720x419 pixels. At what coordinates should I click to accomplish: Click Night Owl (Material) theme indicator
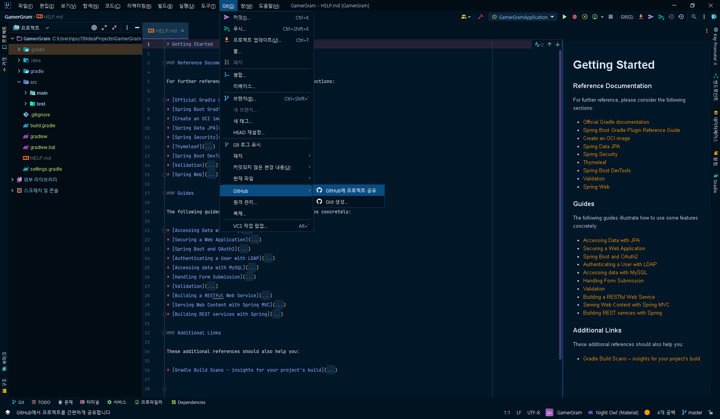point(613,412)
